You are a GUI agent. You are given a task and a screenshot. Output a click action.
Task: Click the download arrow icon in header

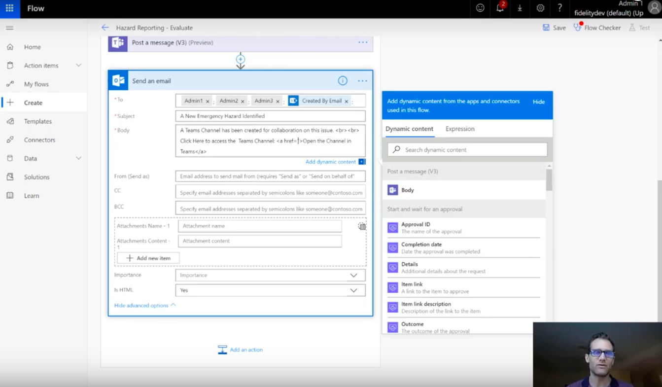pyautogui.click(x=520, y=8)
